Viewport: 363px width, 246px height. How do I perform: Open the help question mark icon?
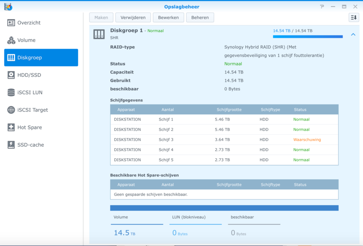pyautogui.click(x=322, y=6)
